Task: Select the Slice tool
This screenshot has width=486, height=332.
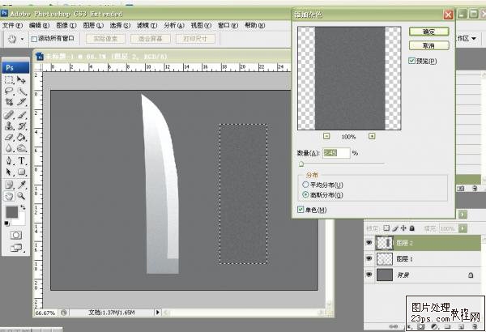Action: tap(21, 102)
